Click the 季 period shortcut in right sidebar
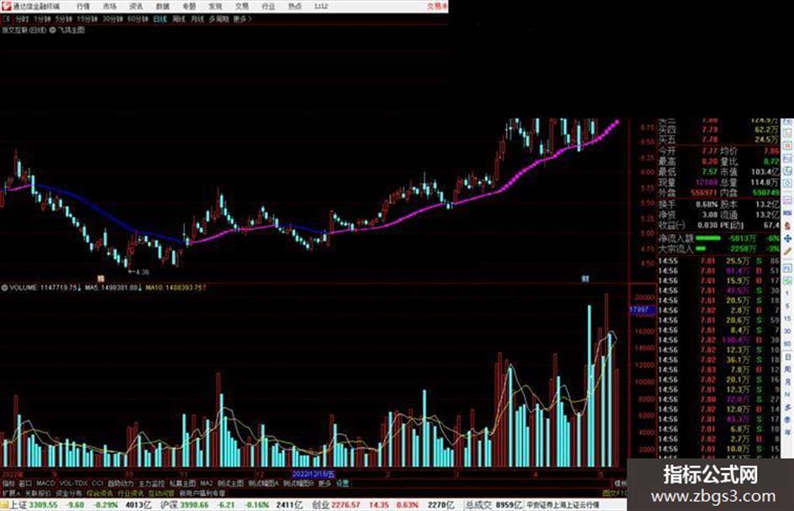This screenshot has height=511, width=794. 787,420
